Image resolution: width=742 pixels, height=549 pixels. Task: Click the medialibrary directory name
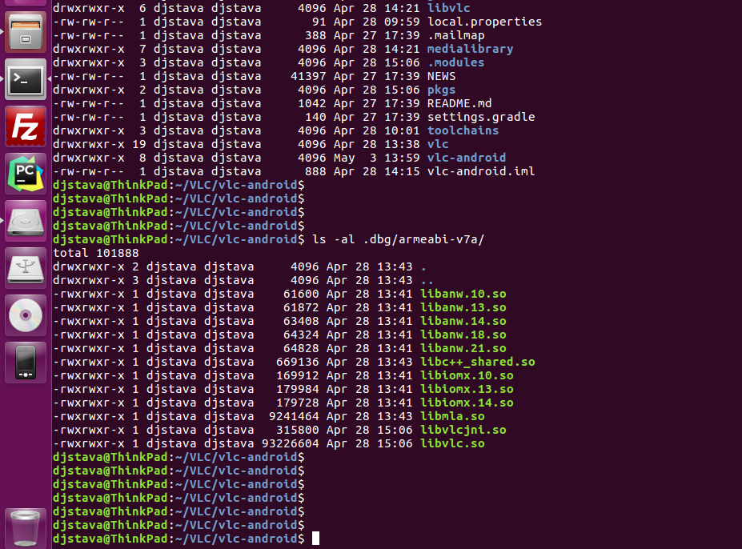click(470, 49)
